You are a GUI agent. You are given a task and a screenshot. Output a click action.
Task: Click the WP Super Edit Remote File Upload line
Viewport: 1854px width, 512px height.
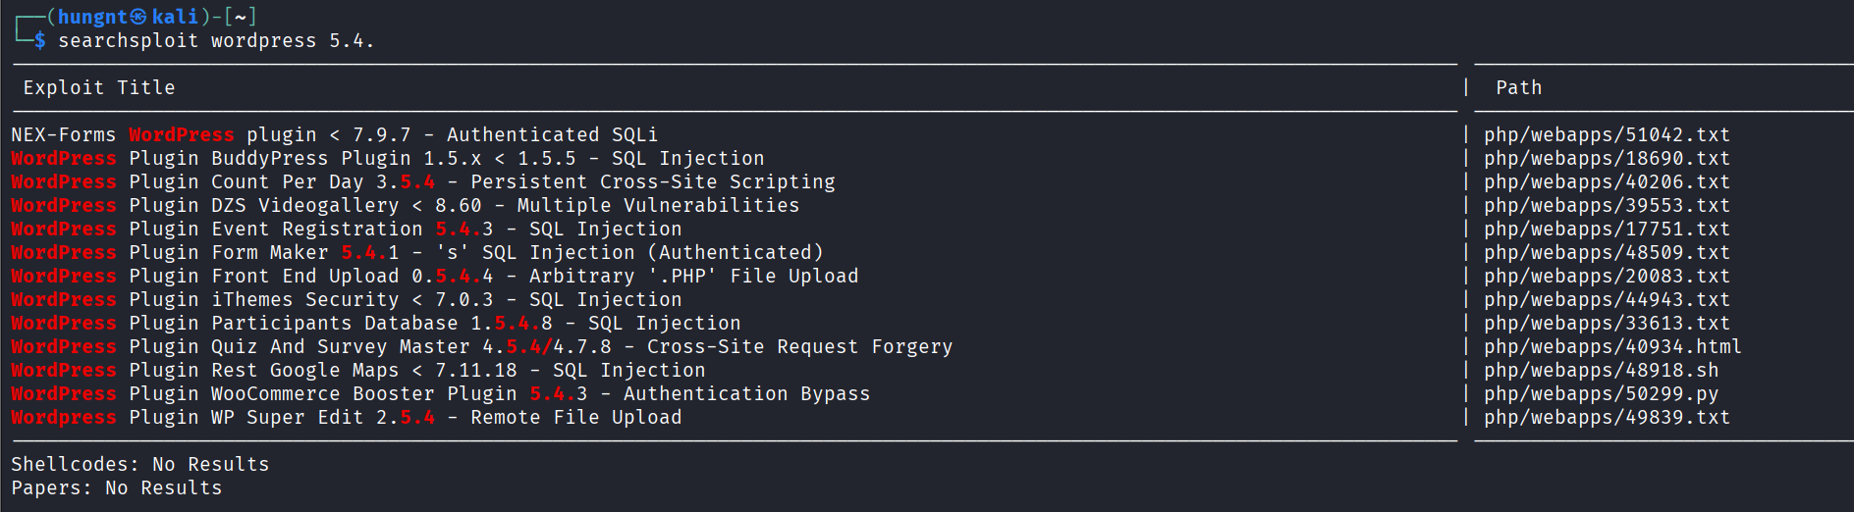pos(346,417)
